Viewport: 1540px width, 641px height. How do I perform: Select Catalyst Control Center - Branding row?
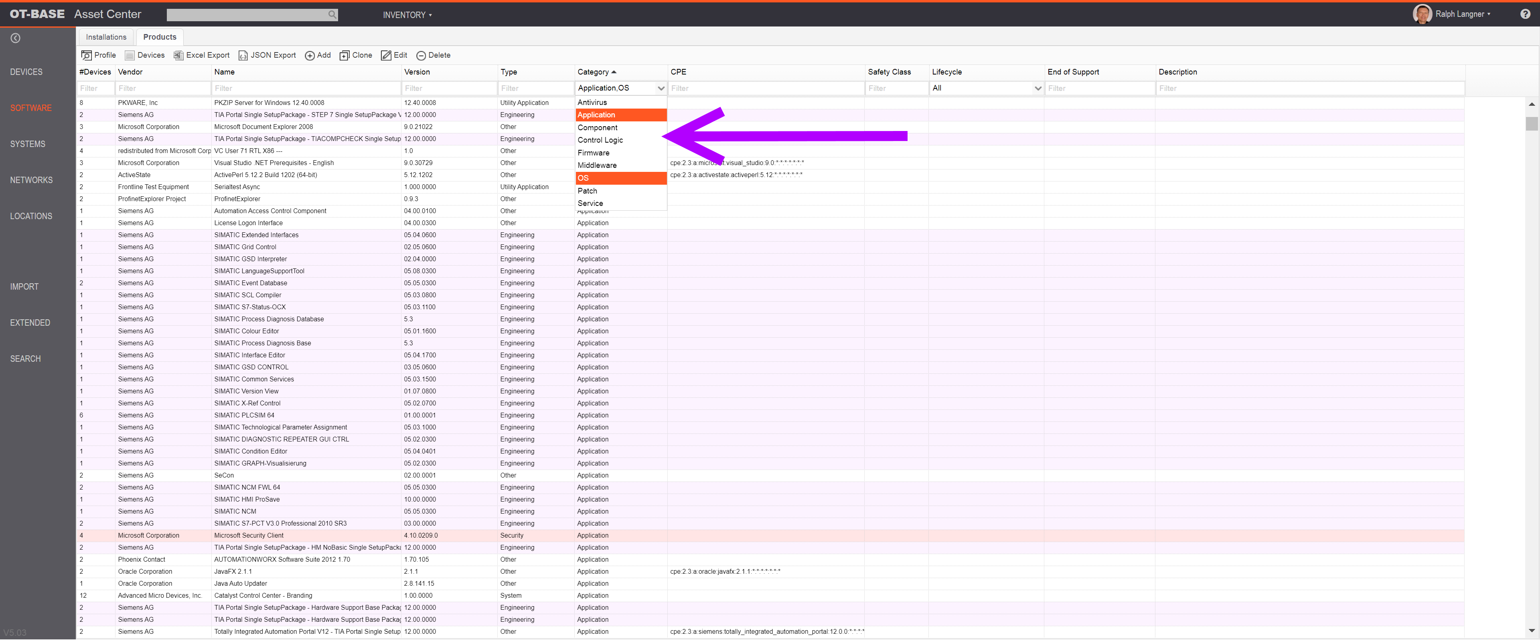pyautogui.click(x=770, y=596)
